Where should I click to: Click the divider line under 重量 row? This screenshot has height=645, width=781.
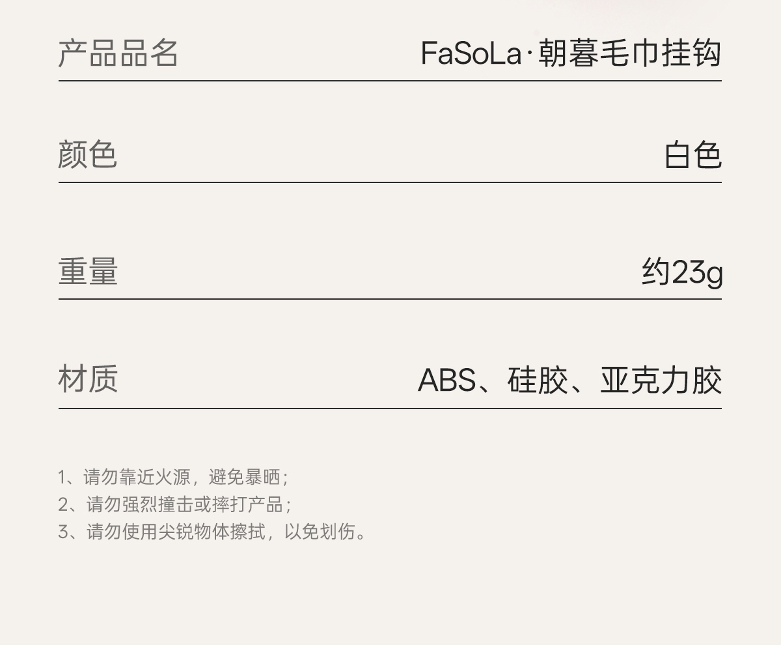click(390, 299)
